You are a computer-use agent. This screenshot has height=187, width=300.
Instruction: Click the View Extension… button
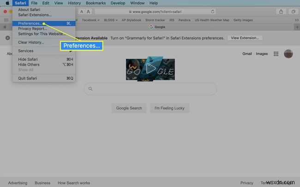[x=245, y=38]
